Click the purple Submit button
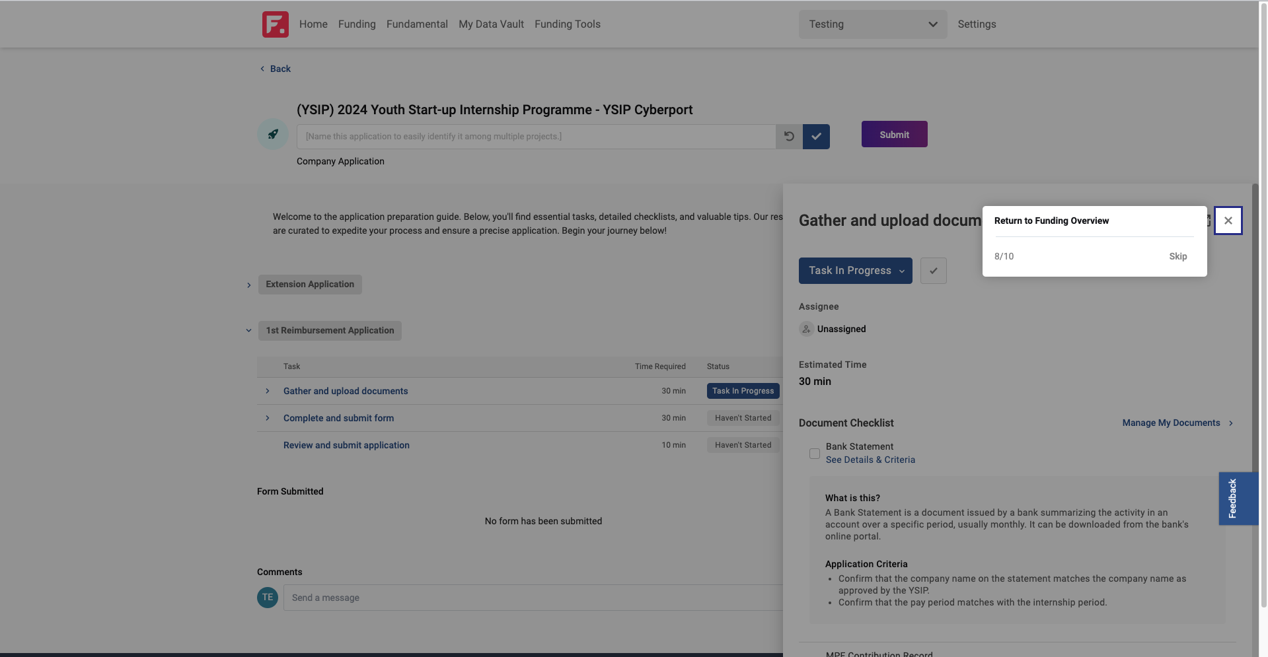1268x657 pixels. pos(894,134)
